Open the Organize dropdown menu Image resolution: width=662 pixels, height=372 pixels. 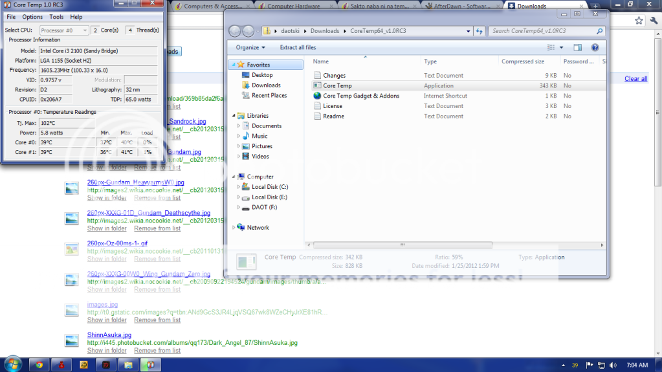coord(250,47)
